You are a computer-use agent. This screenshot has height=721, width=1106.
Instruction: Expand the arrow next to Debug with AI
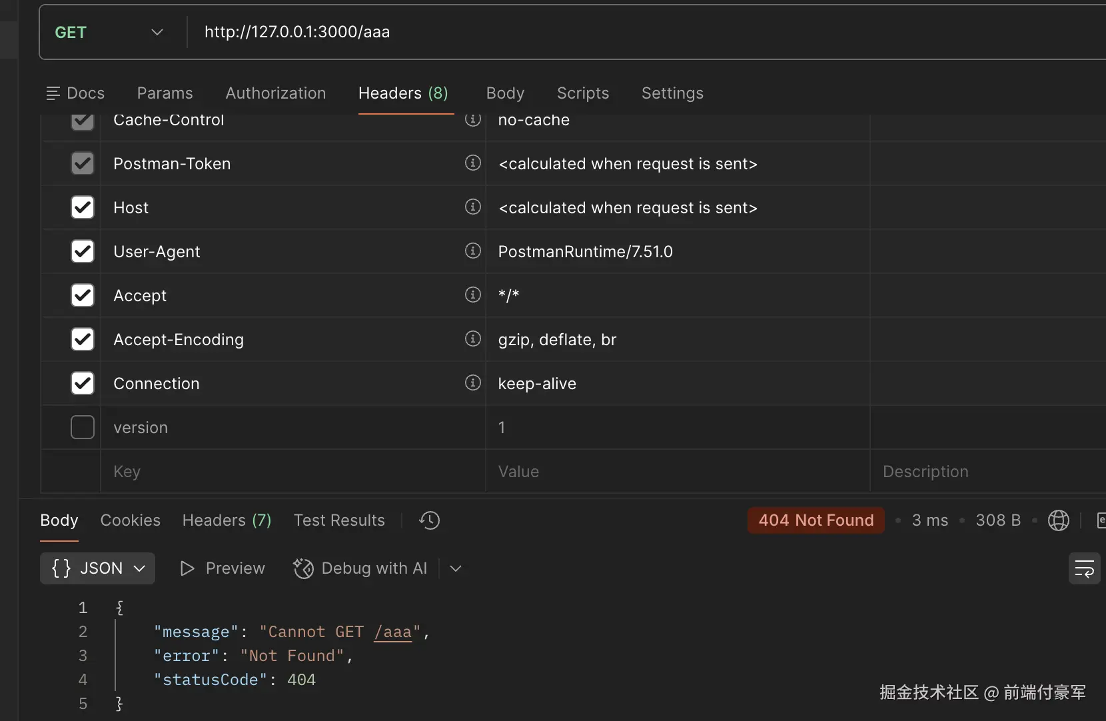456,568
